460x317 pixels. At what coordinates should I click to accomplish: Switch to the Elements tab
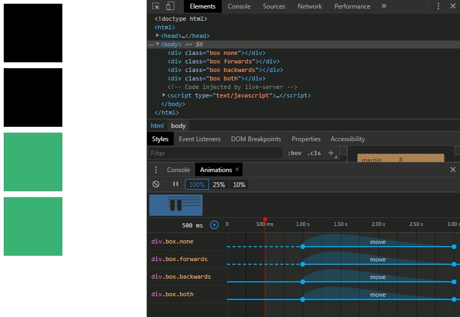203,6
